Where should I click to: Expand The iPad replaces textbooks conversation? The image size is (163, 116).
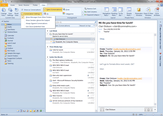pyautogui.click(x=48, y=60)
